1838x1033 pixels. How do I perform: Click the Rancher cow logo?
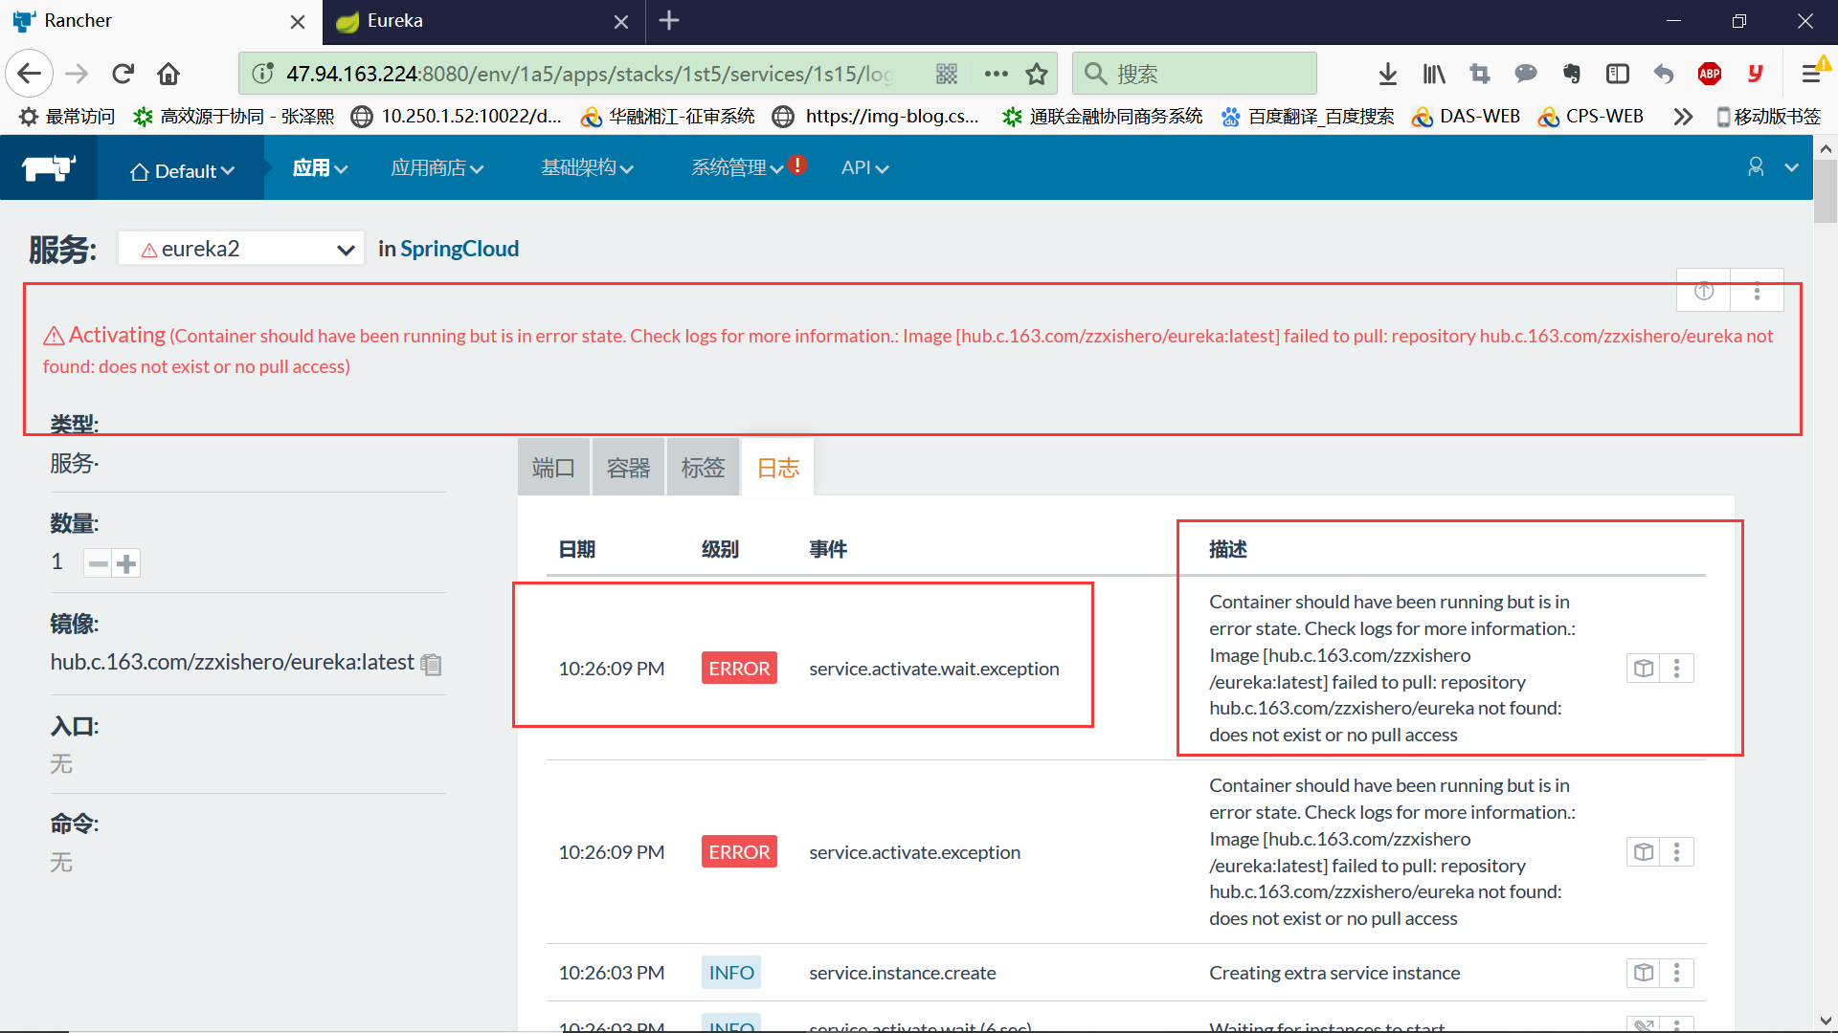[49, 168]
